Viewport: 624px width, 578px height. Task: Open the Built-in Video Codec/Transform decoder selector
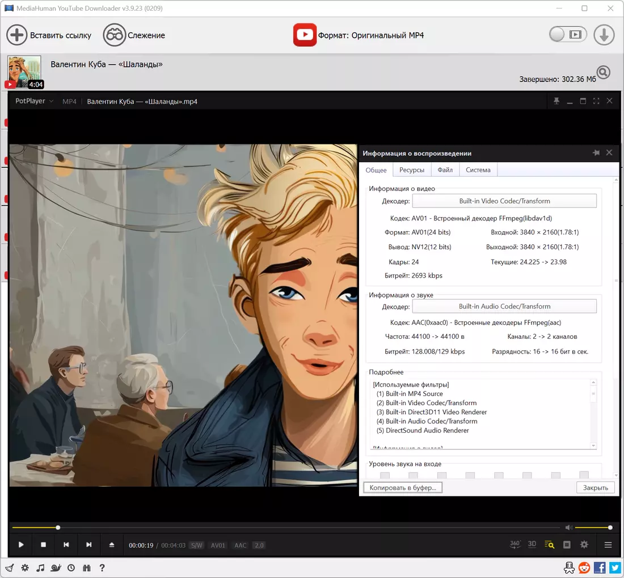pos(504,201)
